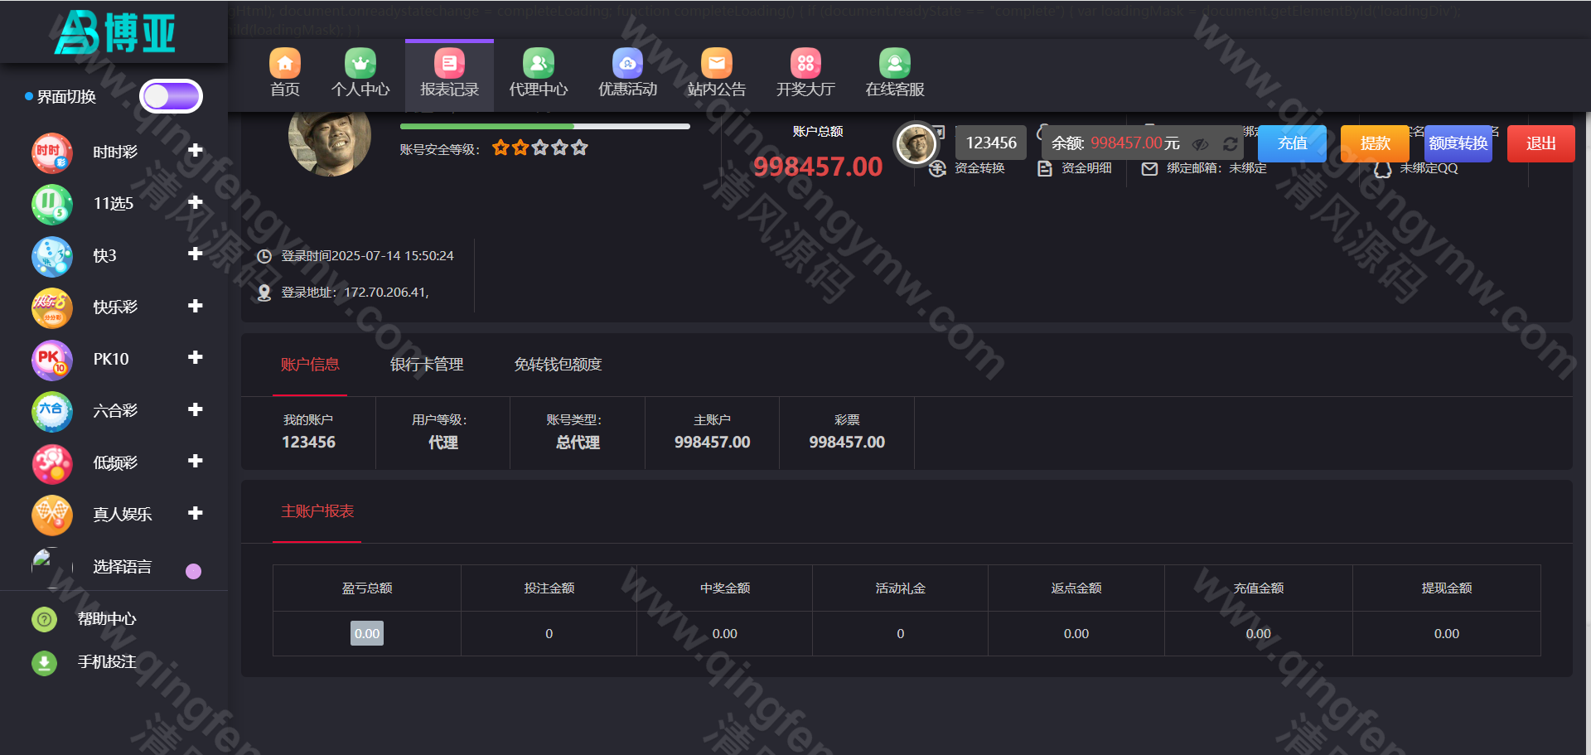Click 总代理 account type value
The image size is (1591, 755).
tap(578, 443)
